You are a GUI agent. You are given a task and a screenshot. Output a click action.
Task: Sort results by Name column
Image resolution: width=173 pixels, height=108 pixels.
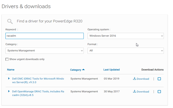pyautogui.click(x=11, y=70)
